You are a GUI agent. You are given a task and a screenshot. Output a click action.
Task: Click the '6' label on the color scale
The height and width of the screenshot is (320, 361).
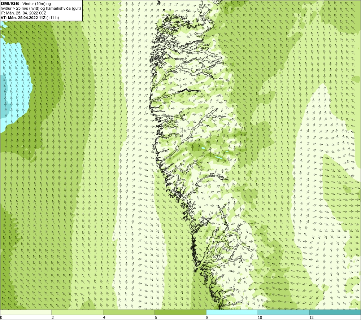(x=156, y=318)
